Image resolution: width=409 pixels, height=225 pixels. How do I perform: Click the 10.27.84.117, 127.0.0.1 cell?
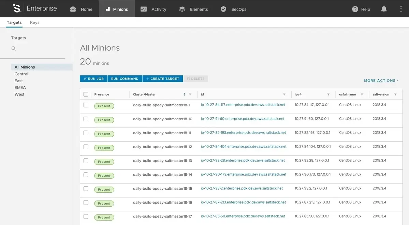pyautogui.click(x=312, y=105)
